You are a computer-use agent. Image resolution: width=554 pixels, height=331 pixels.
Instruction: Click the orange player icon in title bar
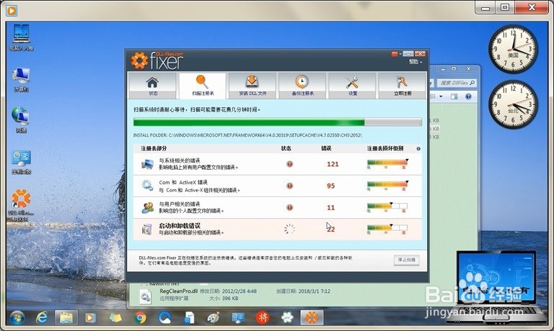(x=12, y=11)
